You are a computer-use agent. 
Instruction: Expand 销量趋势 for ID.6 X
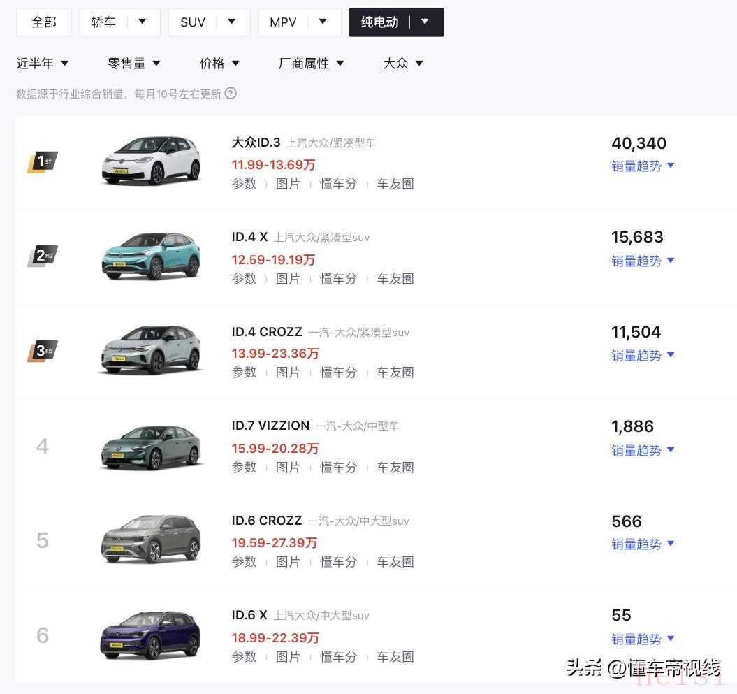pos(643,639)
